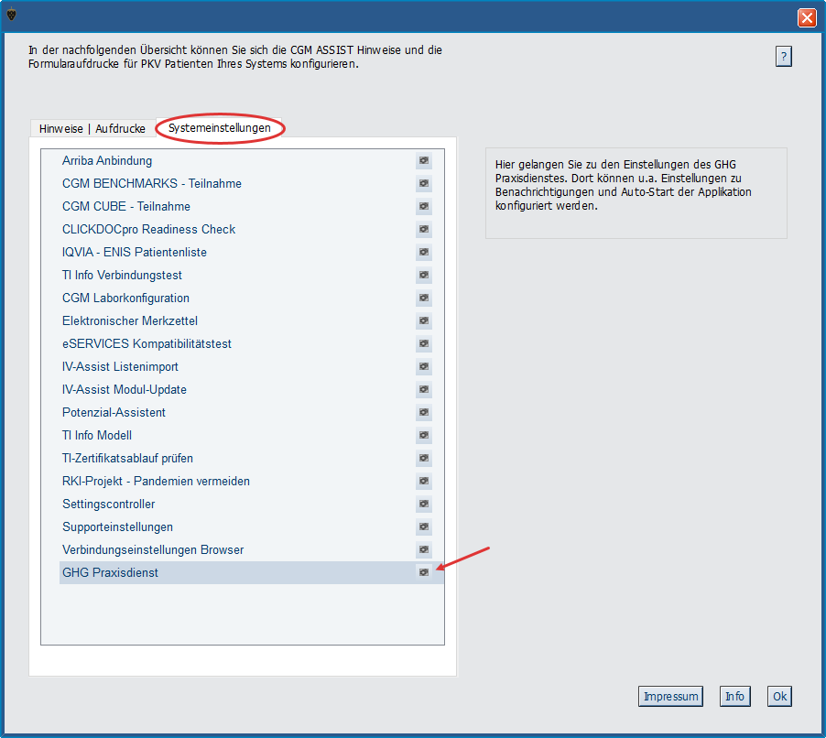The image size is (826, 738).
Task: Pick the 'TI Info Verbindungstest' row
Action: 252,275
